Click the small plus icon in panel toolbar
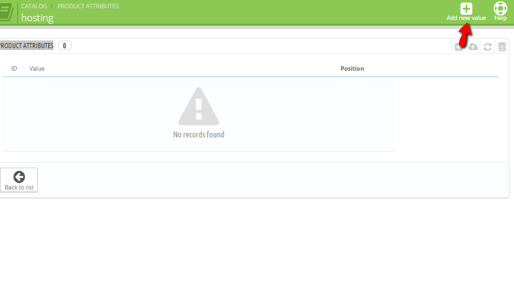Viewport: 514px width, 289px height. coord(459,47)
